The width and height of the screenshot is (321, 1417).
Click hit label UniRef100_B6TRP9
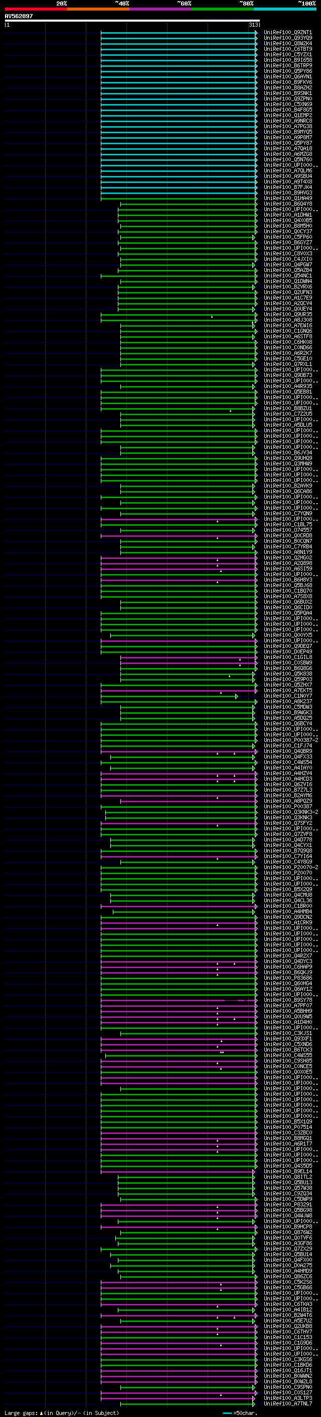coord(287,65)
